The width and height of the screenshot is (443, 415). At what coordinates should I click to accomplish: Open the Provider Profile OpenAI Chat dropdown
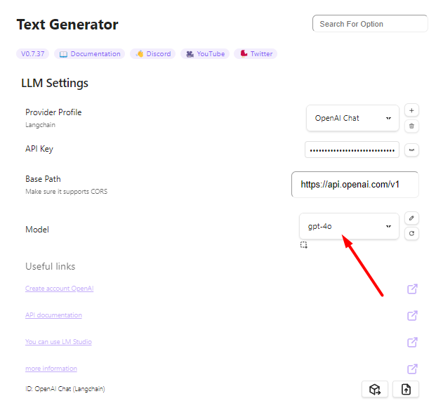pos(352,118)
